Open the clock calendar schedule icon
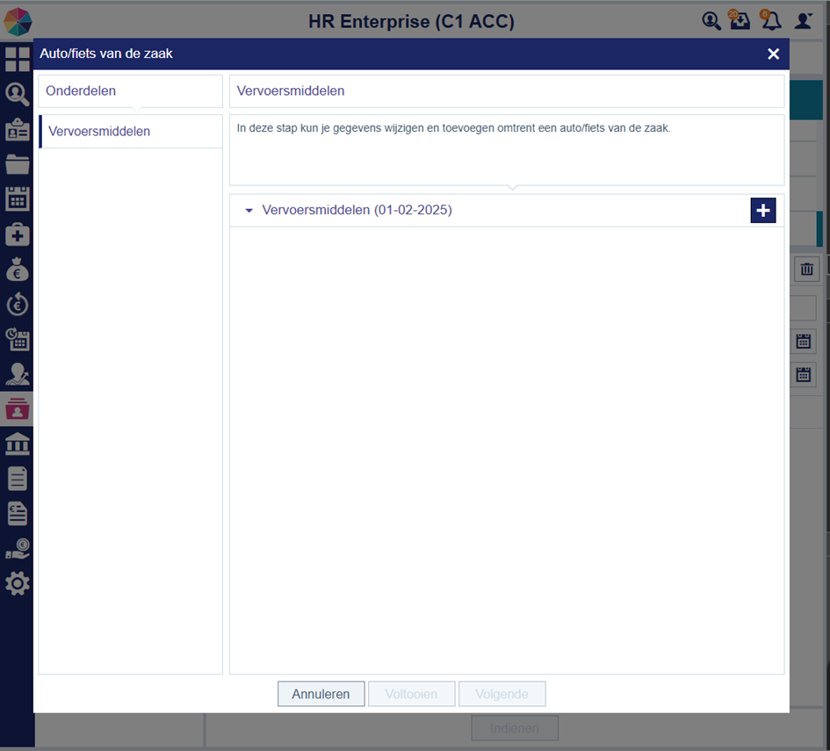Image resolution: width=830 pixels, height=751 pixels. [17, 339]
